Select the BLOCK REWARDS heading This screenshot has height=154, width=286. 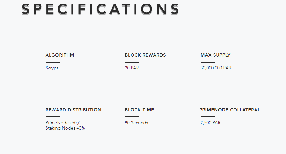point(145,55)
